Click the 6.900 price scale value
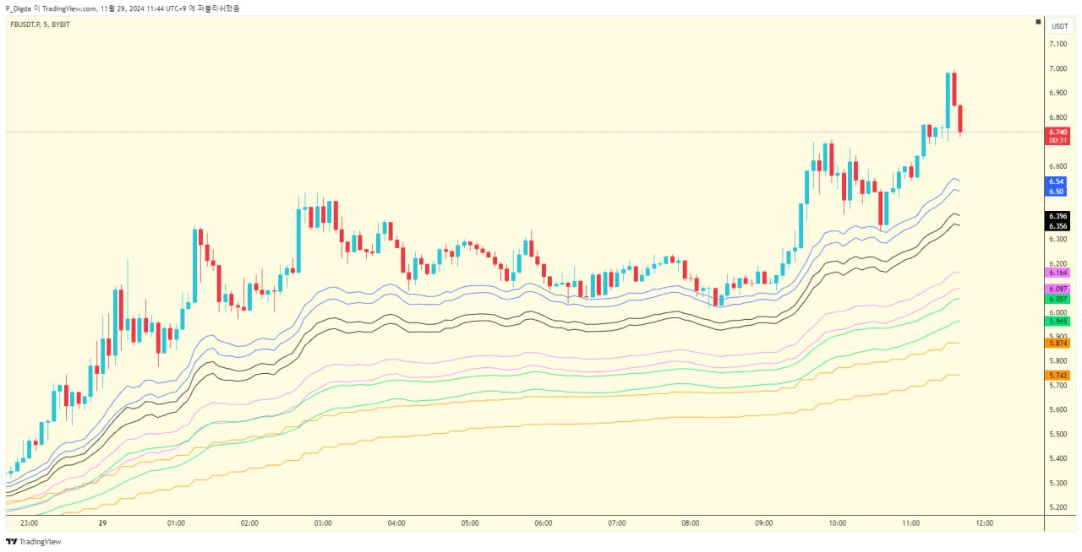The width and height of the screenshot is (1082, 552). click(x=1058, y=93)
